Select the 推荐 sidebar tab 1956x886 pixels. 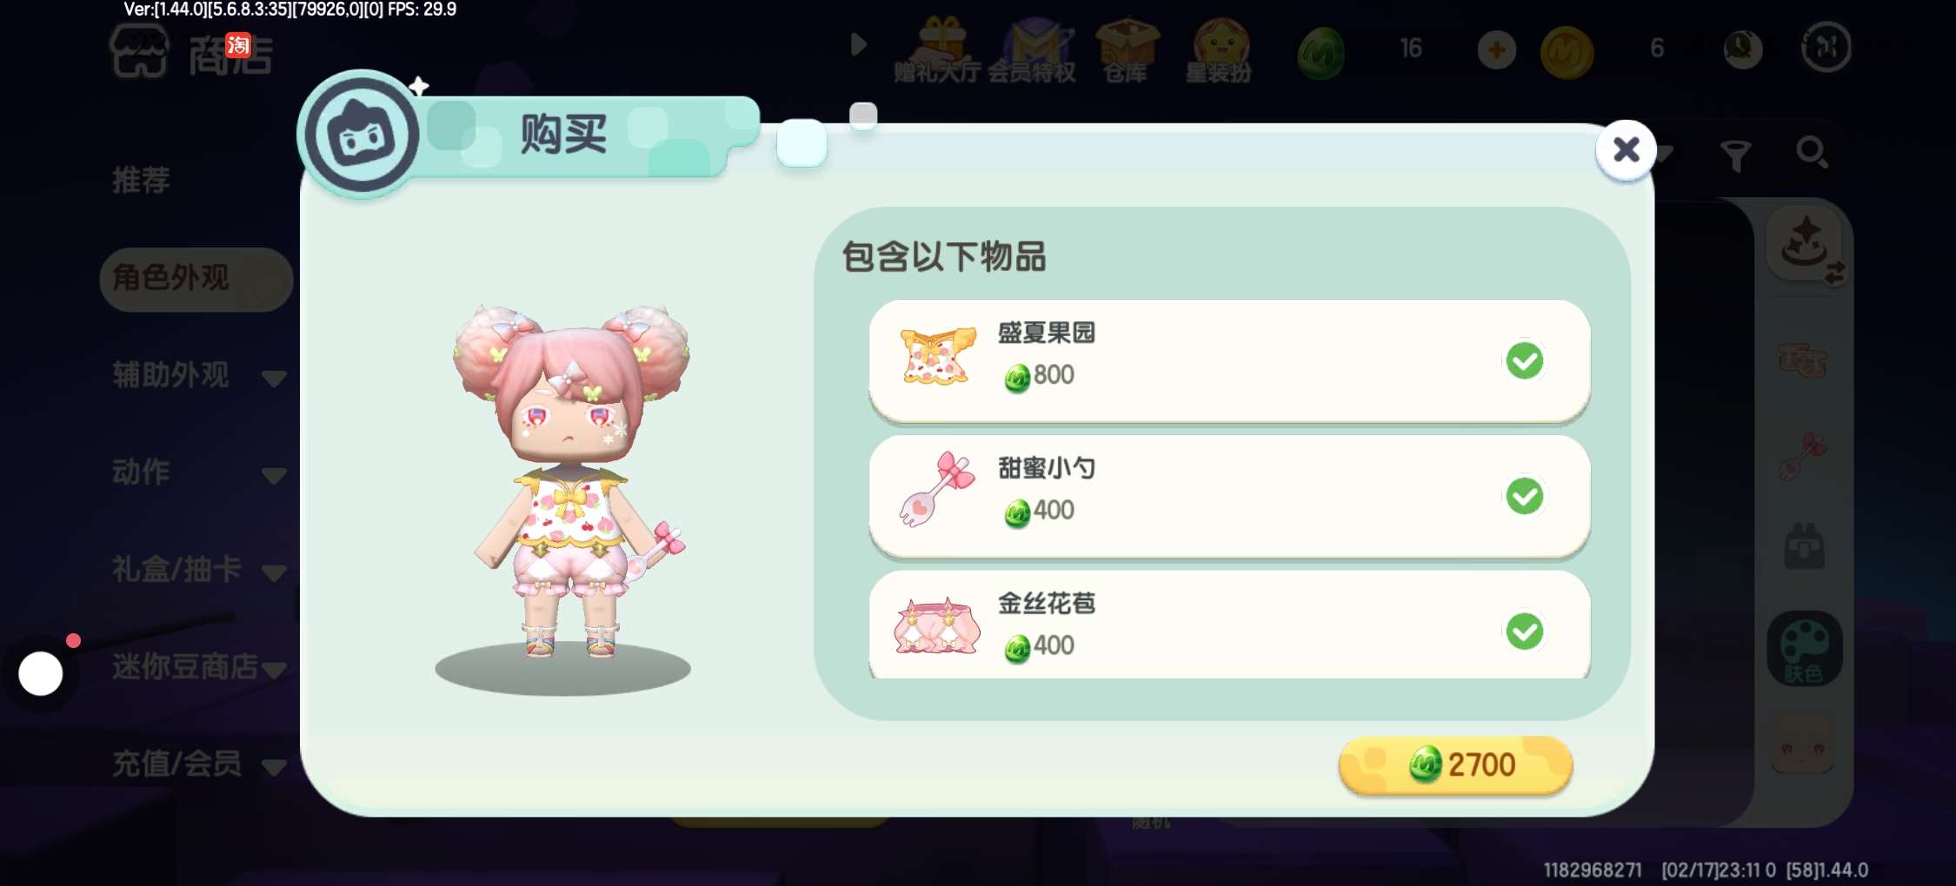click(141, 181)
